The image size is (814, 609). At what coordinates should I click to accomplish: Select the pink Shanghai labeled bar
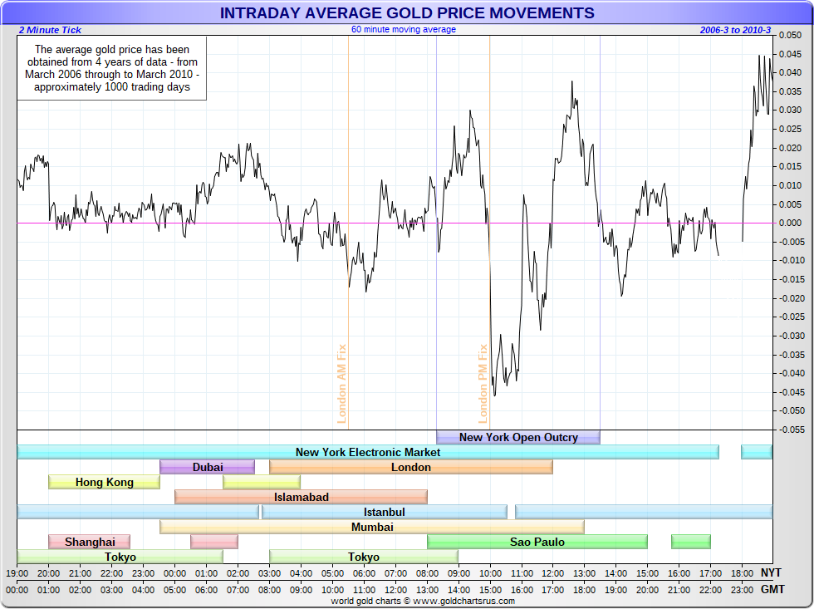[90, 542]
